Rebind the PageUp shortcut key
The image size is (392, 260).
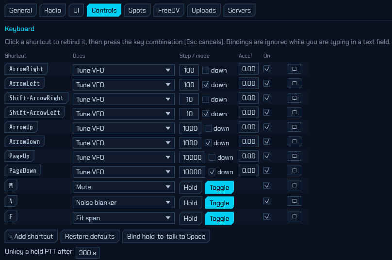(x=19, y=156)
